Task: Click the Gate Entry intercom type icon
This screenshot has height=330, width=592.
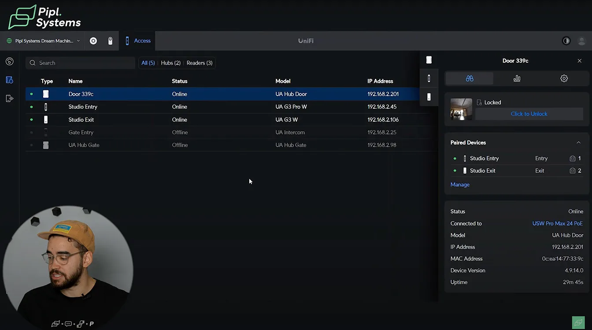Action: [x=46, y=132]
